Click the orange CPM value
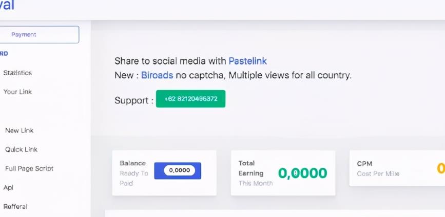The height and width of the screenshot is (217, 445). [441, 168]
